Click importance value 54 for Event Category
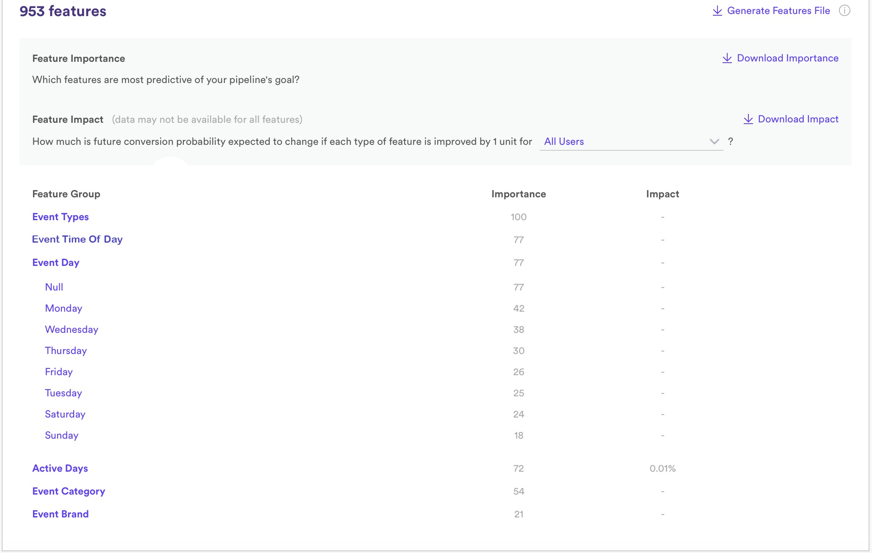The height and width of the screenshot is (553, 872). pos(519,491)
